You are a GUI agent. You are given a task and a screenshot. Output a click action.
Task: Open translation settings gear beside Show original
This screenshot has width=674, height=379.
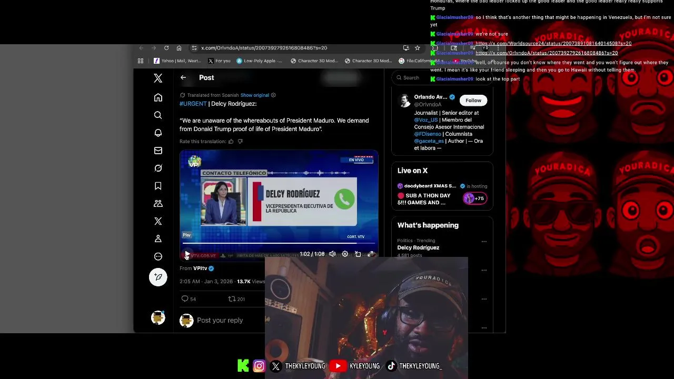pos(273,95)
